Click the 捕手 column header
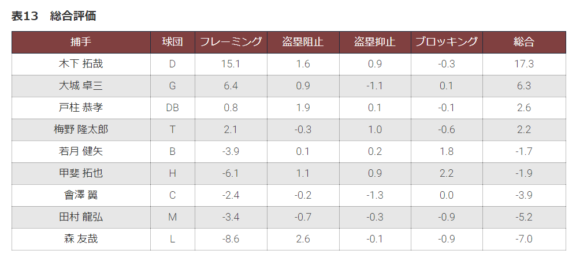This screenshot has height=262, width=576. [81, 42]
